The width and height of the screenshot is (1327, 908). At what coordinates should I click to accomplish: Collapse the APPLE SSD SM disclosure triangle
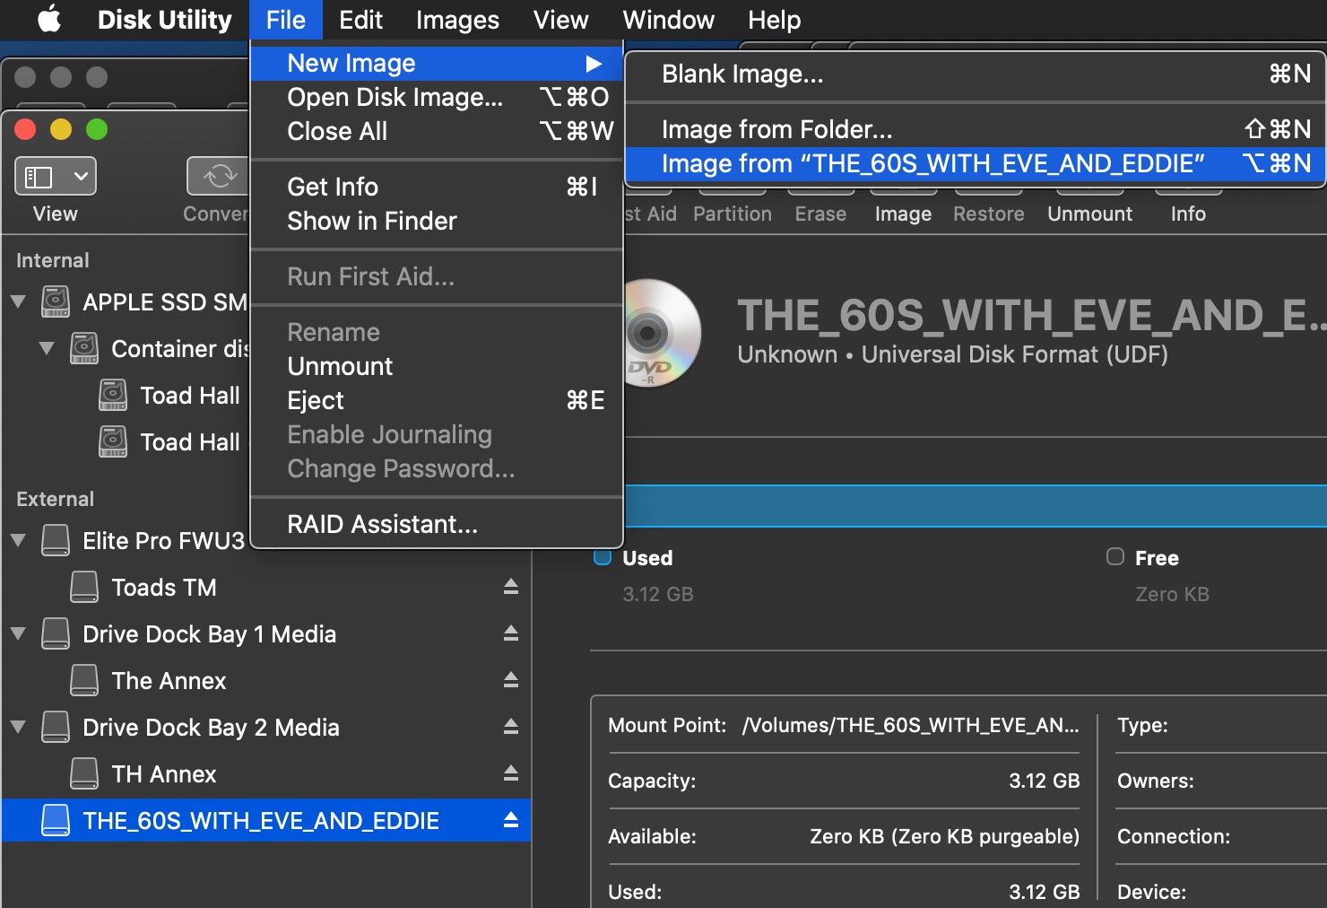[18, 302]
